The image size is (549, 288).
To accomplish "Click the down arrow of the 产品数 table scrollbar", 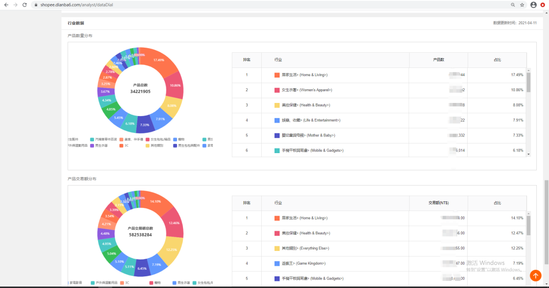I will (x=528, y=154).
